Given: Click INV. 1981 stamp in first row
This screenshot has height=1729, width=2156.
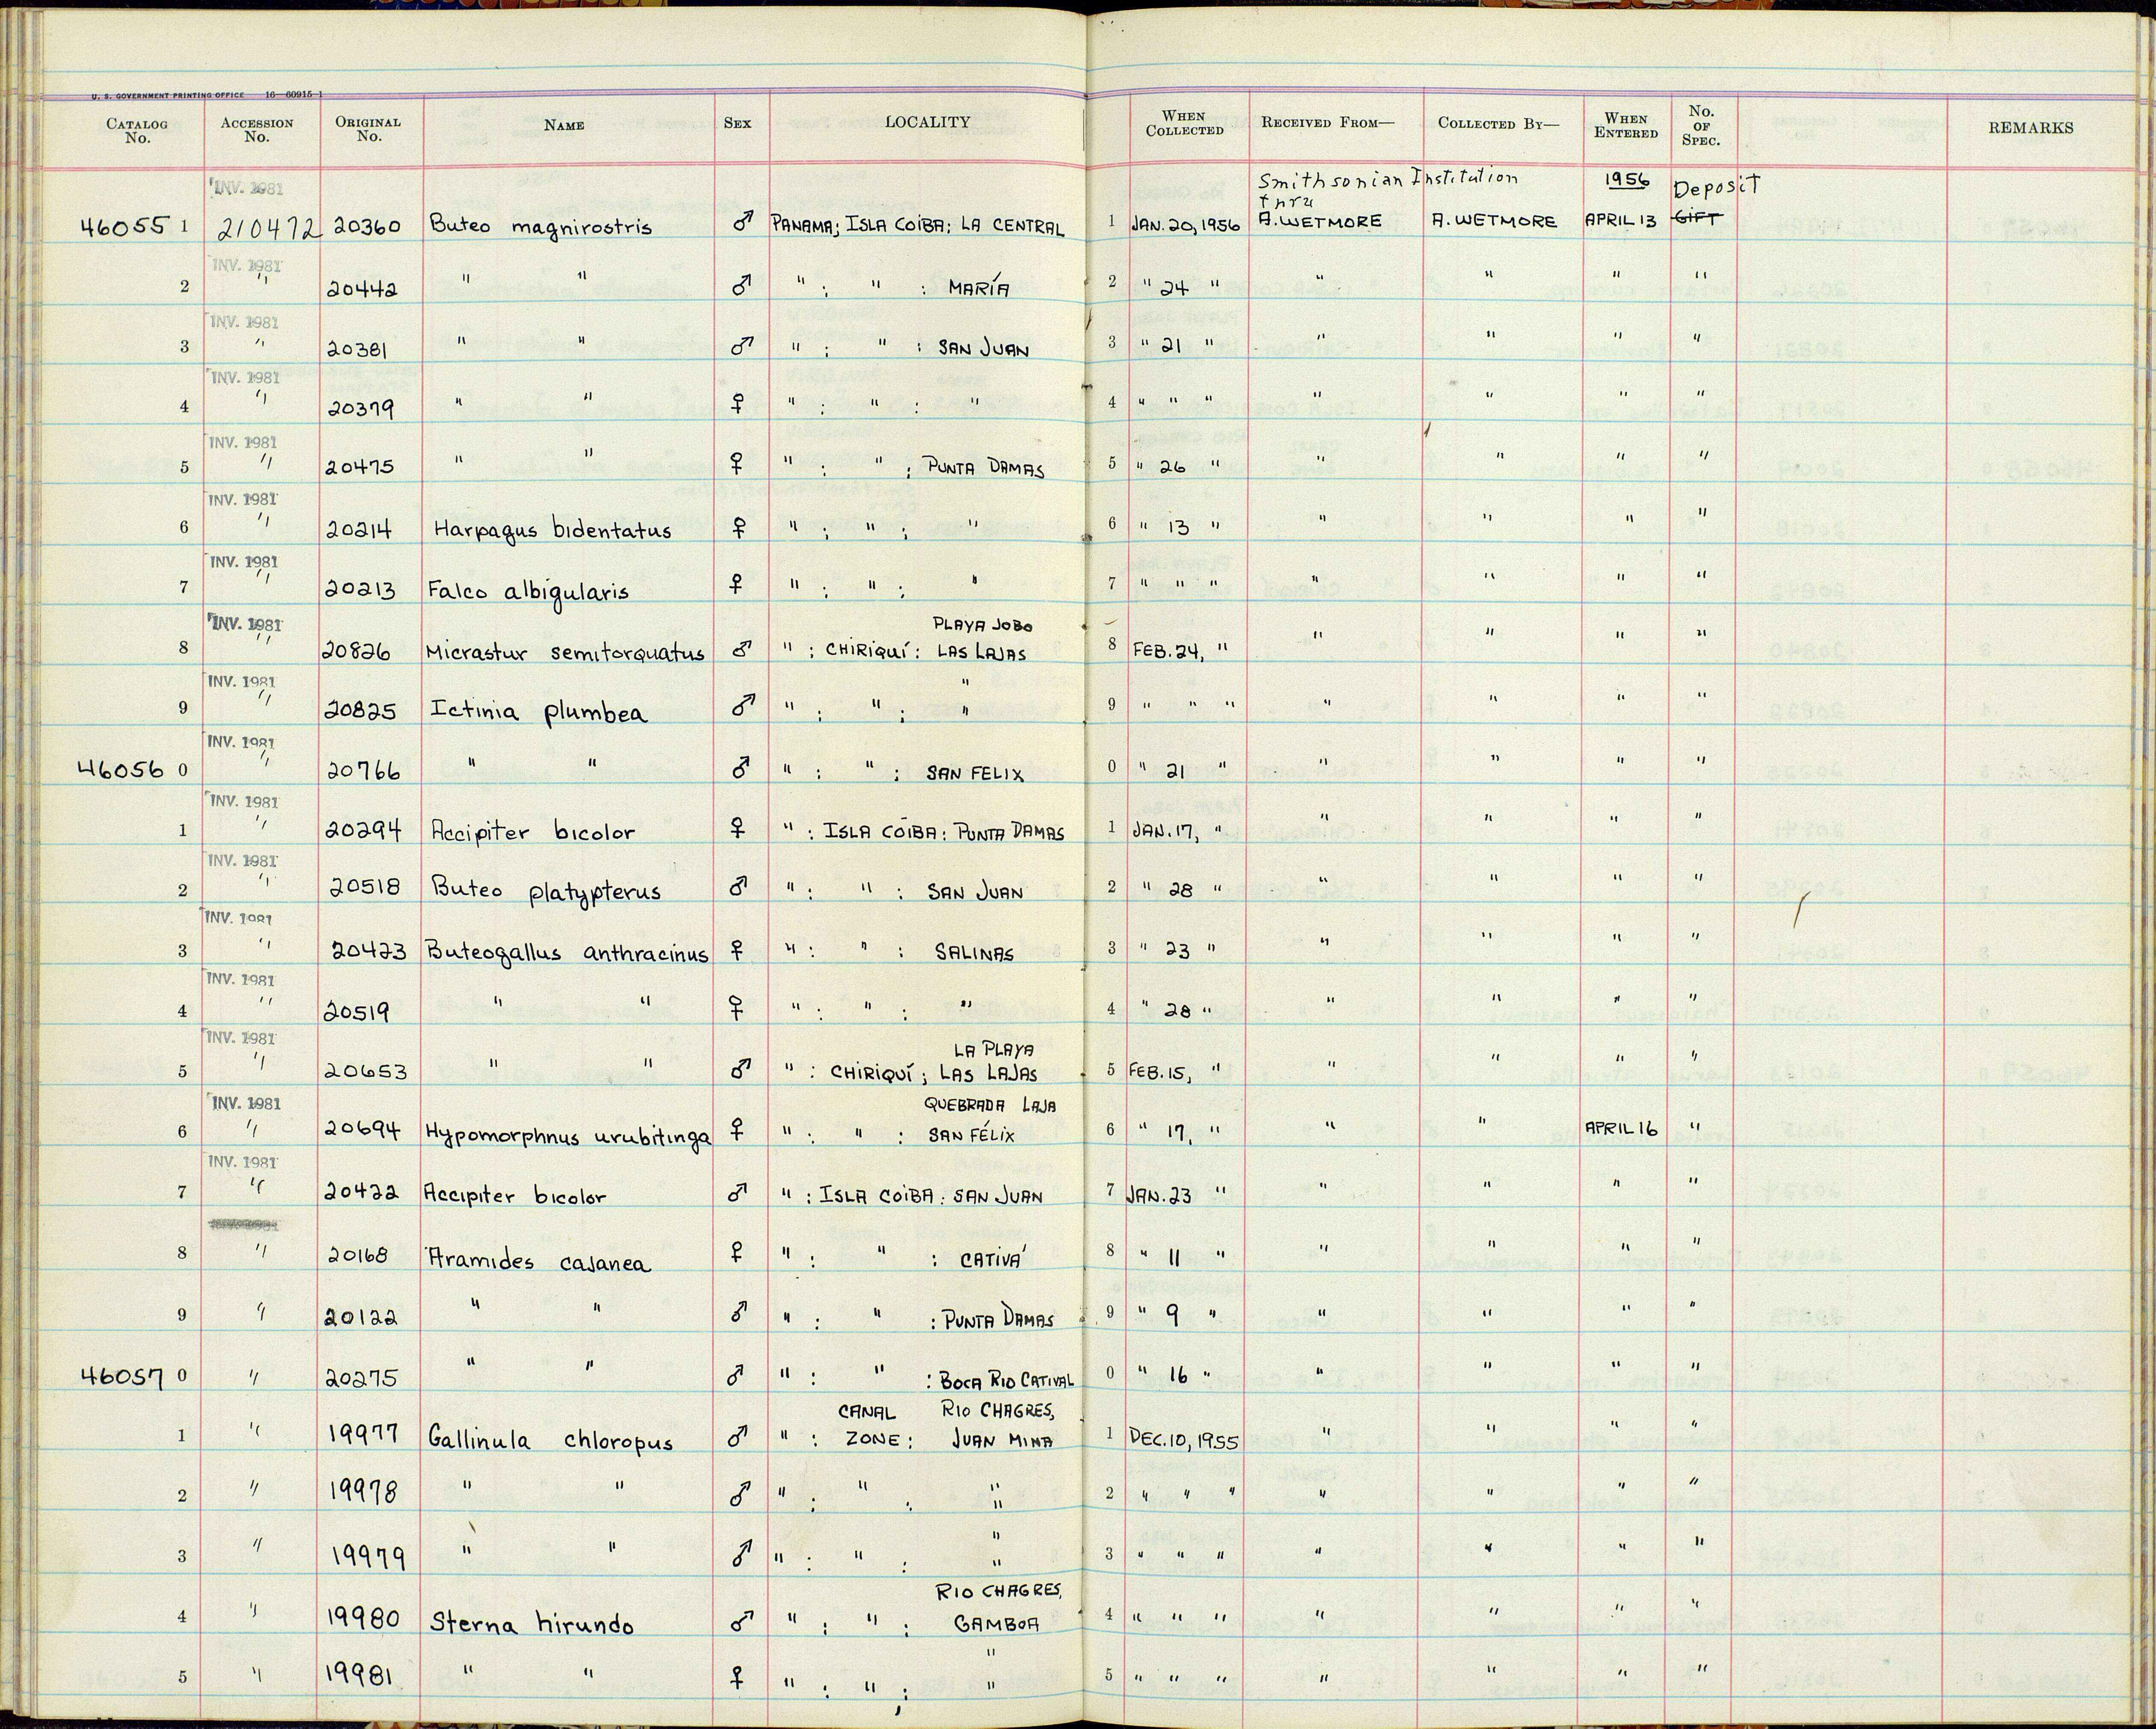Looking at the screenshot, I should (247, 189).
